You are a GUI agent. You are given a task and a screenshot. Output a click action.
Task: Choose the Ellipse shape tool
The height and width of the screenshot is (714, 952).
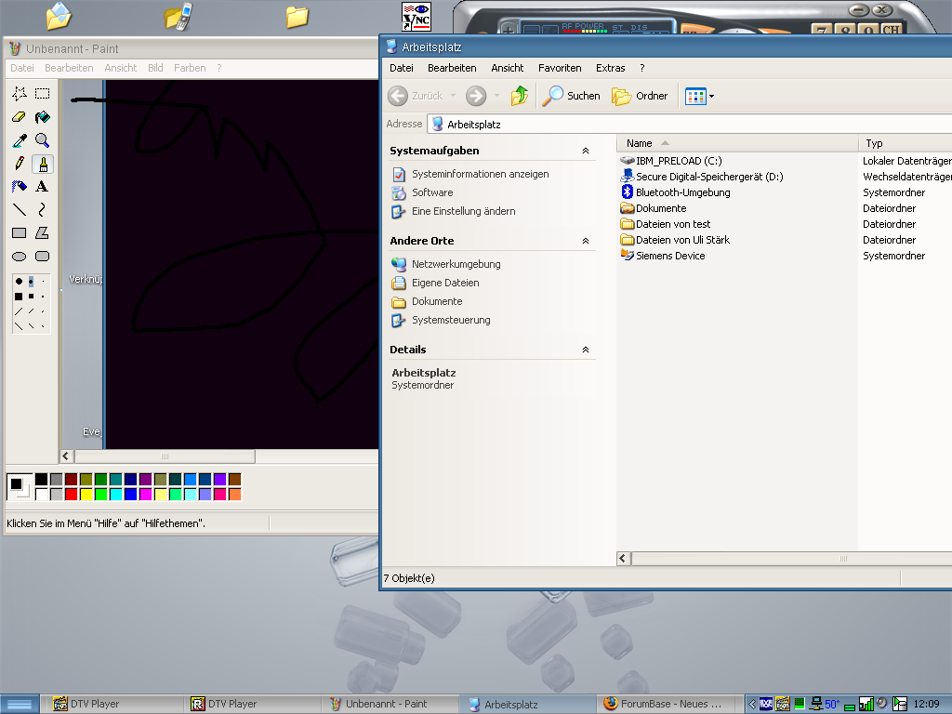click(20, 257)
